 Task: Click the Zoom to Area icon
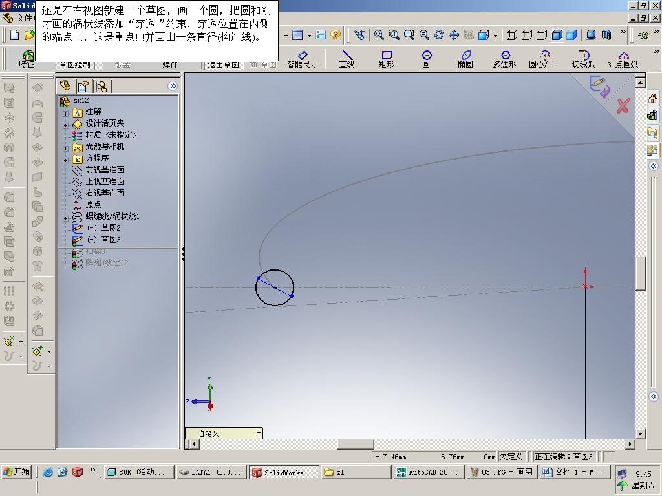click(x=394, y=35)
